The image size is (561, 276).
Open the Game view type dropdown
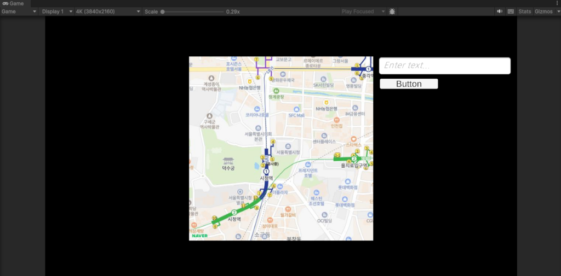coord(19,11)
